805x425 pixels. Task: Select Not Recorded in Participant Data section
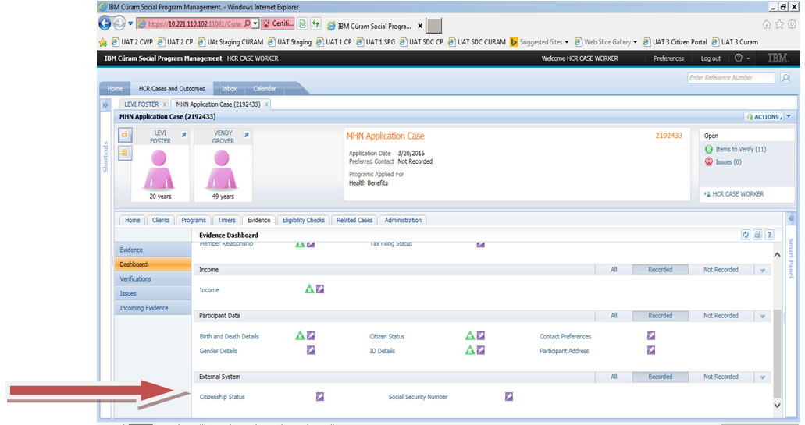pyautogui.click(x=721, y=316)
